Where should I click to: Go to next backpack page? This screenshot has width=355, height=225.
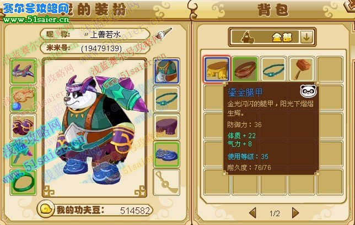point(295,213)
